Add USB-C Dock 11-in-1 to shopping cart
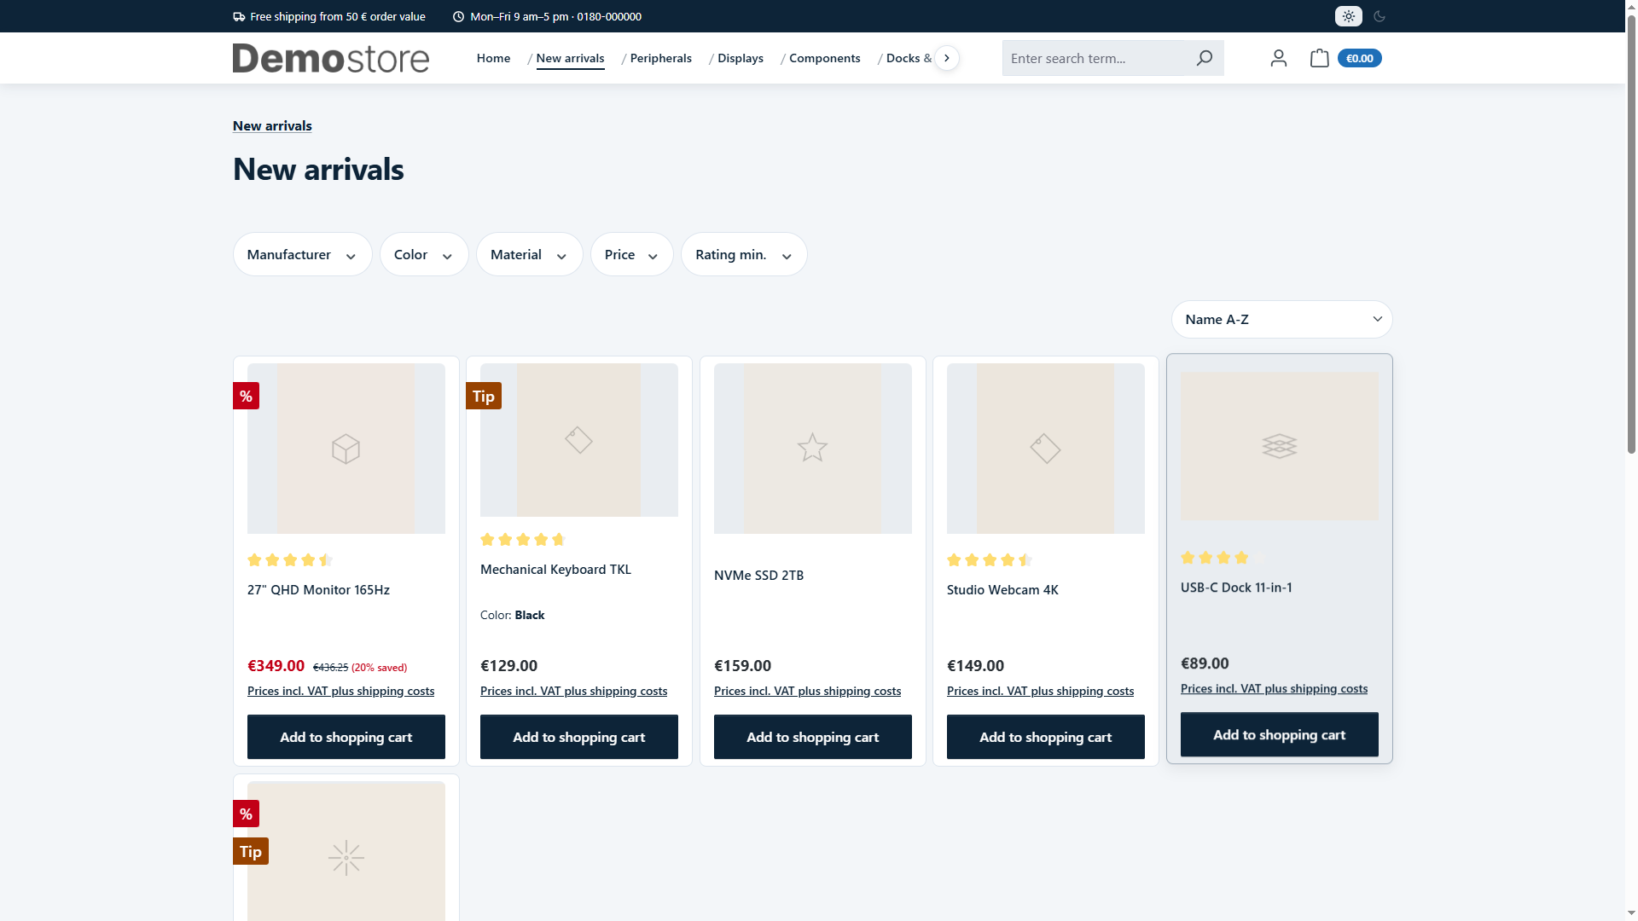1638x921 pixels. tap(1280, 734)
